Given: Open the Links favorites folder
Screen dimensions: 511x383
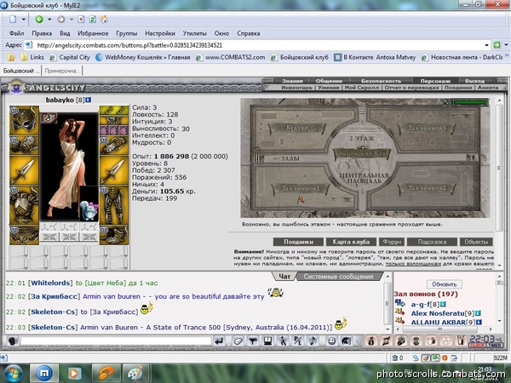Looking at the screenshot, I should 32,57.
